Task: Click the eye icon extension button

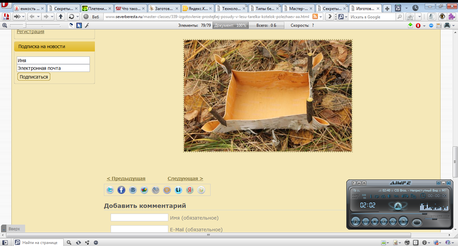Action: 442,16
